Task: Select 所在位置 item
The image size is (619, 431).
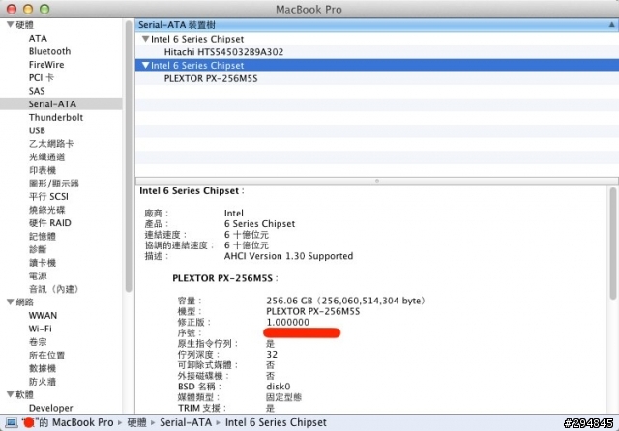Action: pos(46,355)
